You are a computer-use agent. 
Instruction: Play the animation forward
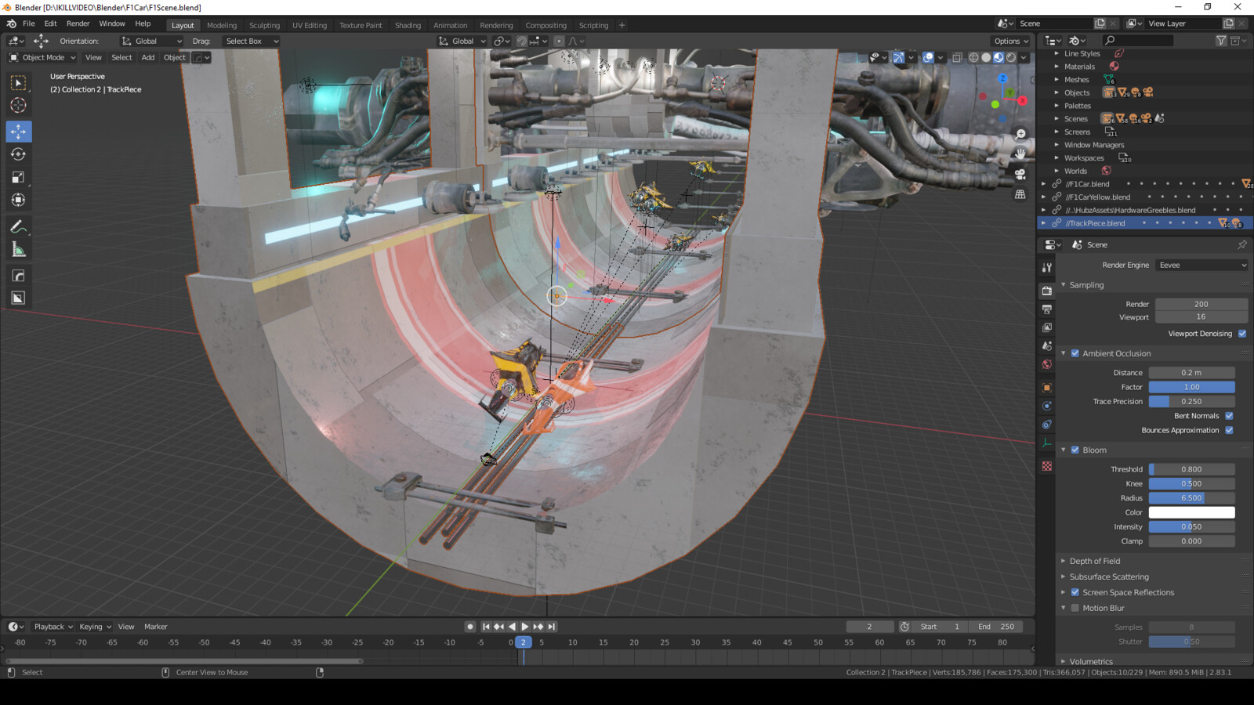(525, 627)
